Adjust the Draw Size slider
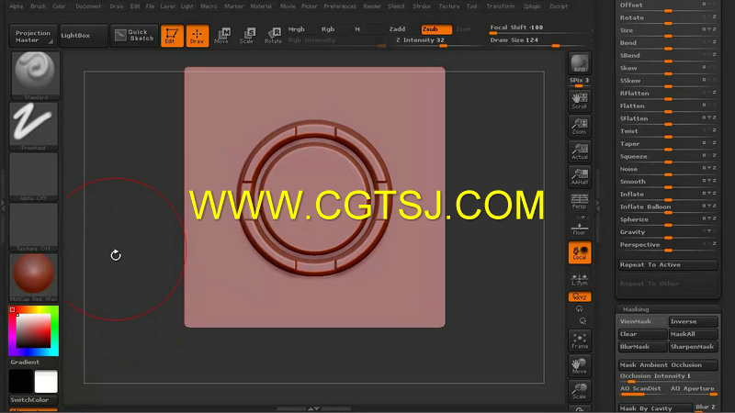The width and height of the screenshot is (735, 413). coord(540,41)
